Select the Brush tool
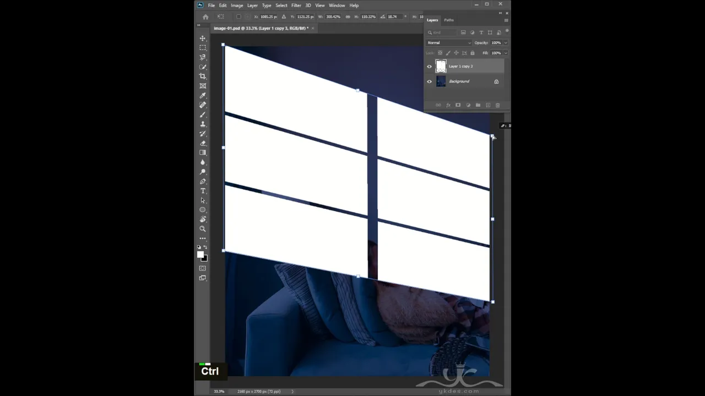Viewport: 705px width, 396px height. [x=203, y=114]
